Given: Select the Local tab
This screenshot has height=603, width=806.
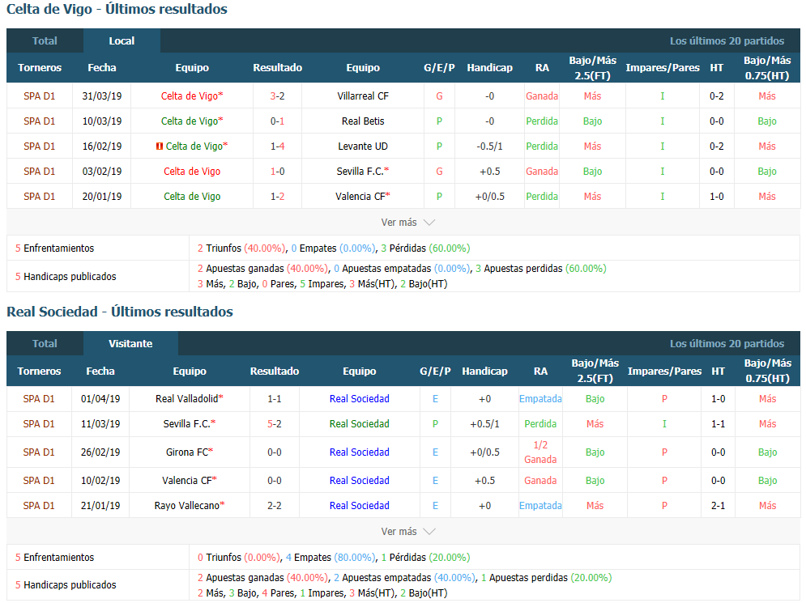Looking at the screenshot, I should point(122,41).
